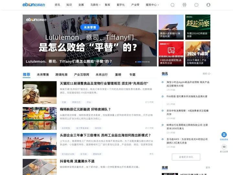Click the 亚马逊企业购 tag
Viewport: 233px width, 175px height.
[68, 154]
